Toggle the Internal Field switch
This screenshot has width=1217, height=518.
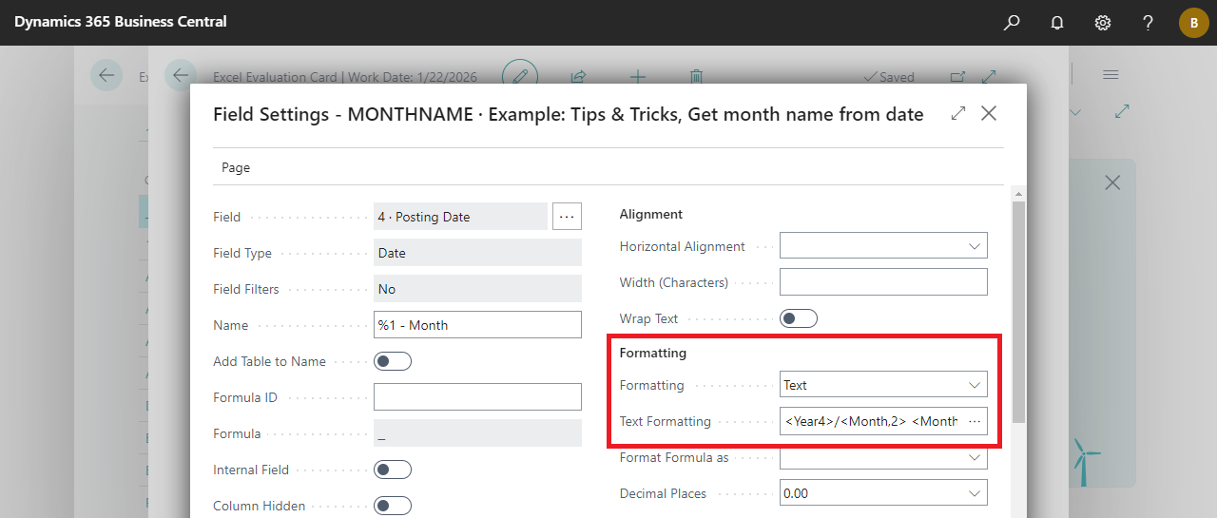tap(393, 470)
